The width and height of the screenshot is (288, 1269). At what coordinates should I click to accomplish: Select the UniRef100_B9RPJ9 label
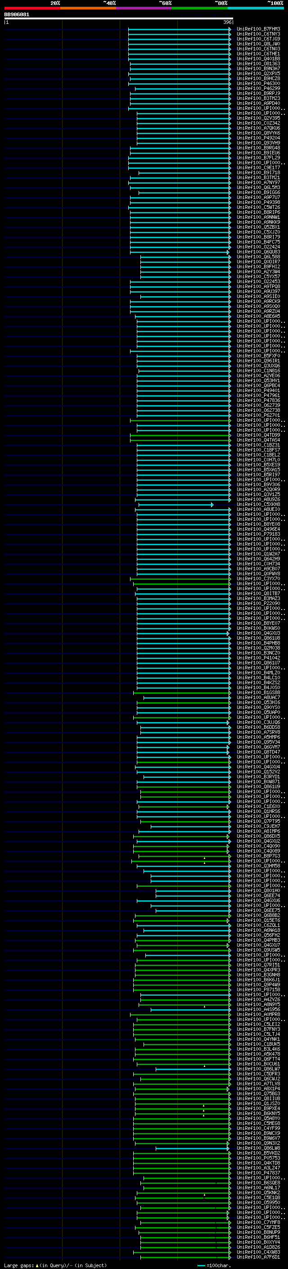coord(258,94)
